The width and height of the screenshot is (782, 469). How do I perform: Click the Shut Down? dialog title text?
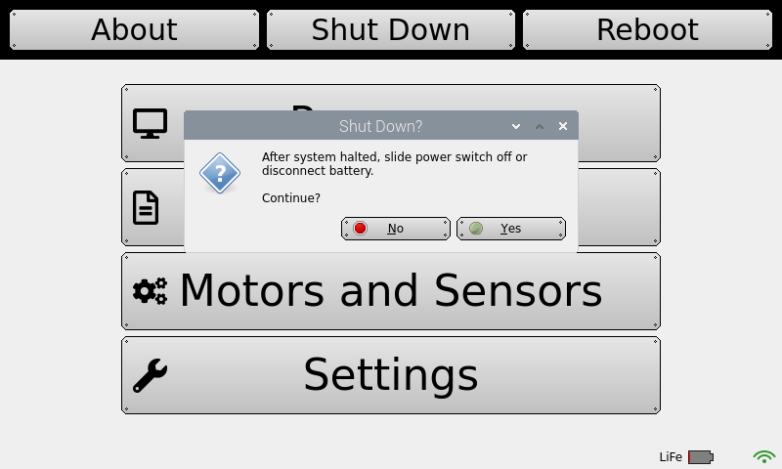click(380, 126)
